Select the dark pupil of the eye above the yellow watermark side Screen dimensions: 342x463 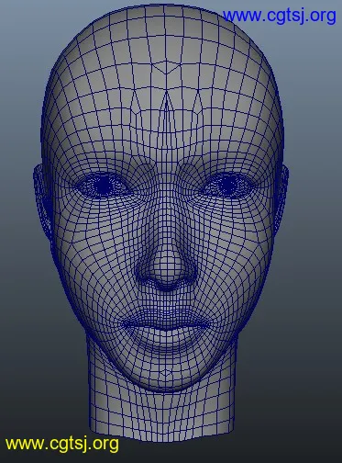coord(105,185)
